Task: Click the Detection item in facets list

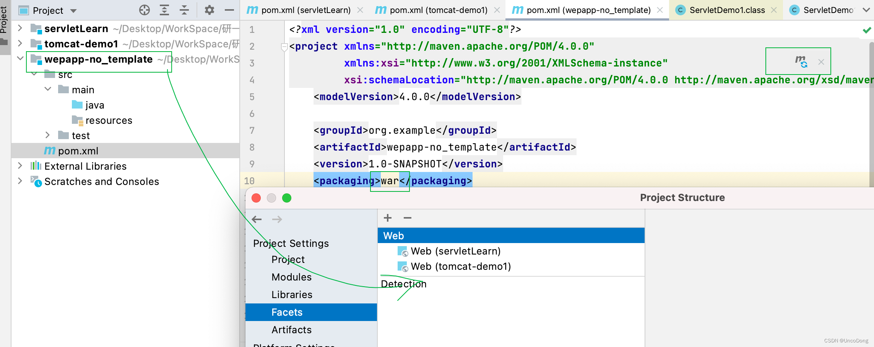Action: (x=404, y=284)
